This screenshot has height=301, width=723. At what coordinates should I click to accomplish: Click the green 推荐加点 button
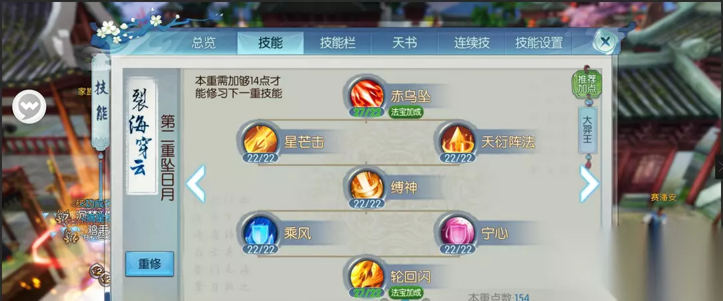(587, 84)
